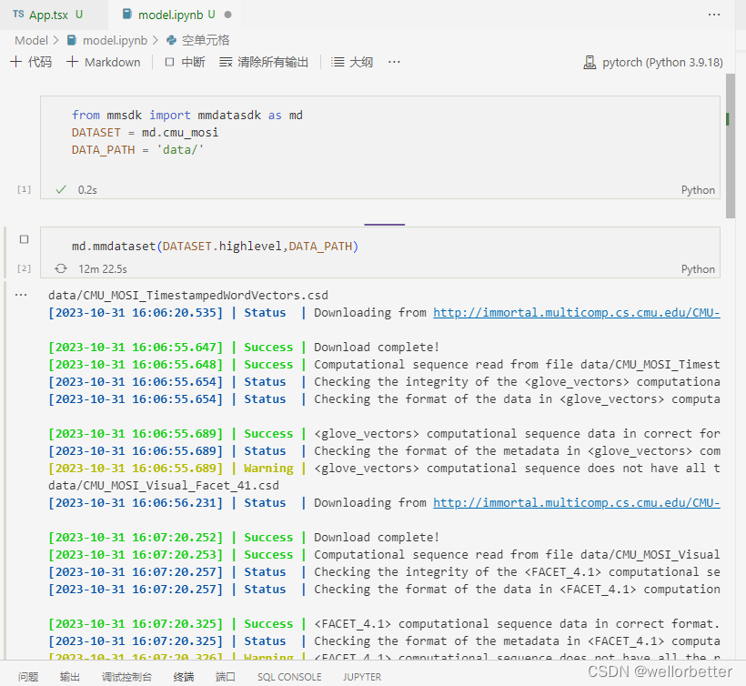
Task: Interrupt kernel execution via 中断
Action: pyautogui.click(x=185, y=62)
